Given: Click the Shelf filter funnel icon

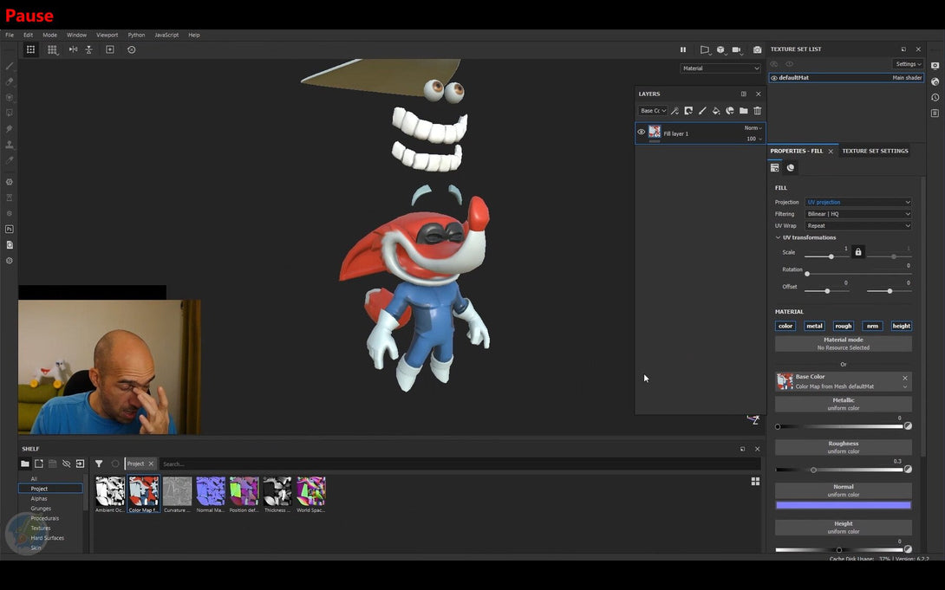Looking at the screenshot, I should [99, 464].
